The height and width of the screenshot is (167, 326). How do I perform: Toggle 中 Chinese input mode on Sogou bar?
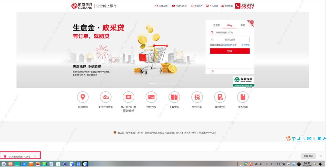point(294,139)
